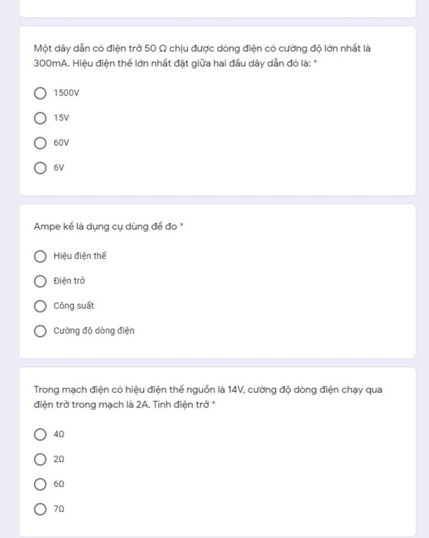Click the Ampe kế question title
The image size is (429, 538).
click(105, 227)
